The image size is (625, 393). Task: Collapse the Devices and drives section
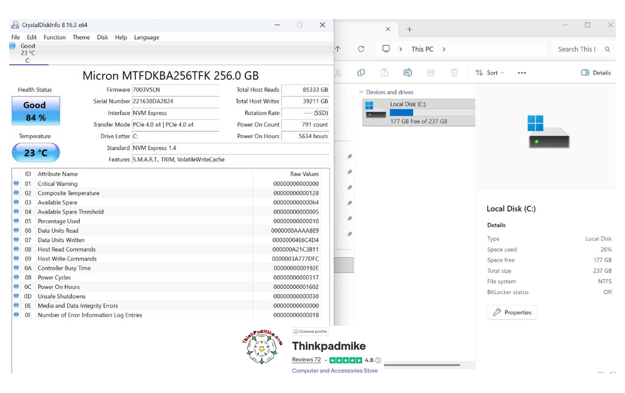point(361,92)
